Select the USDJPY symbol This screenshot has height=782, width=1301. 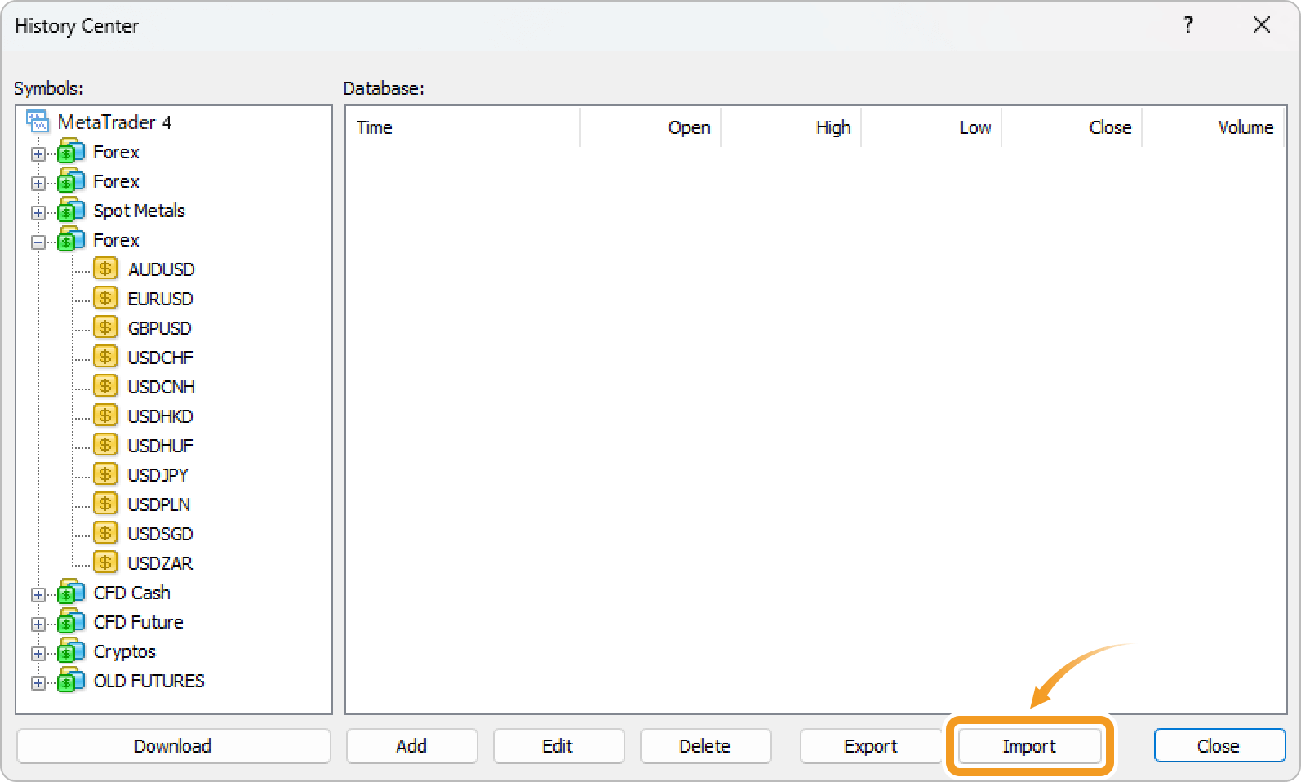pyautogui.click(x=158, y=475)
